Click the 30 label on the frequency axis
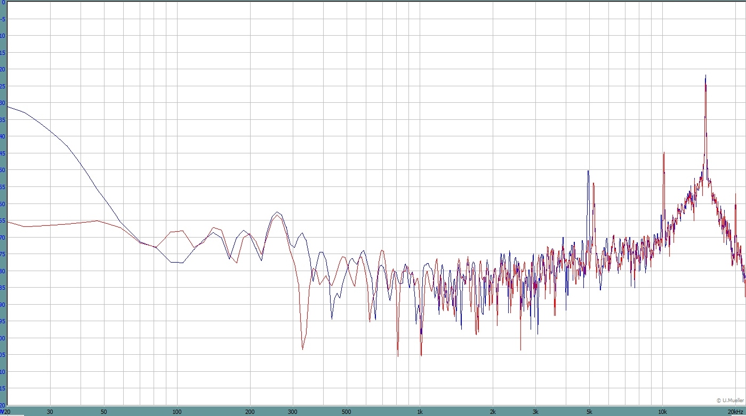 point(50,412)
